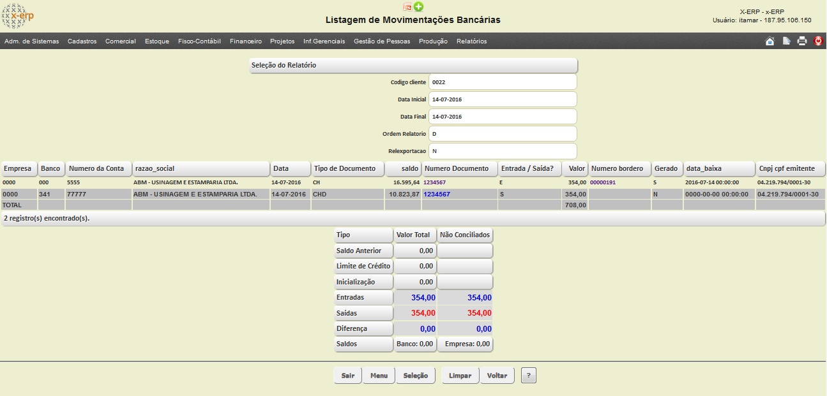827x396 pixels.
Task: Open the Produção menu
Action: (434, 41)
